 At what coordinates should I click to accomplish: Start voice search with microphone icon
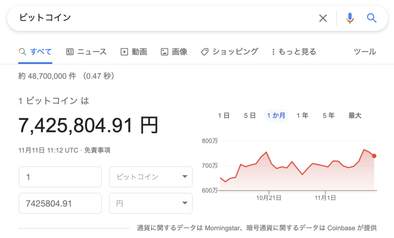[x=349, y=18]
